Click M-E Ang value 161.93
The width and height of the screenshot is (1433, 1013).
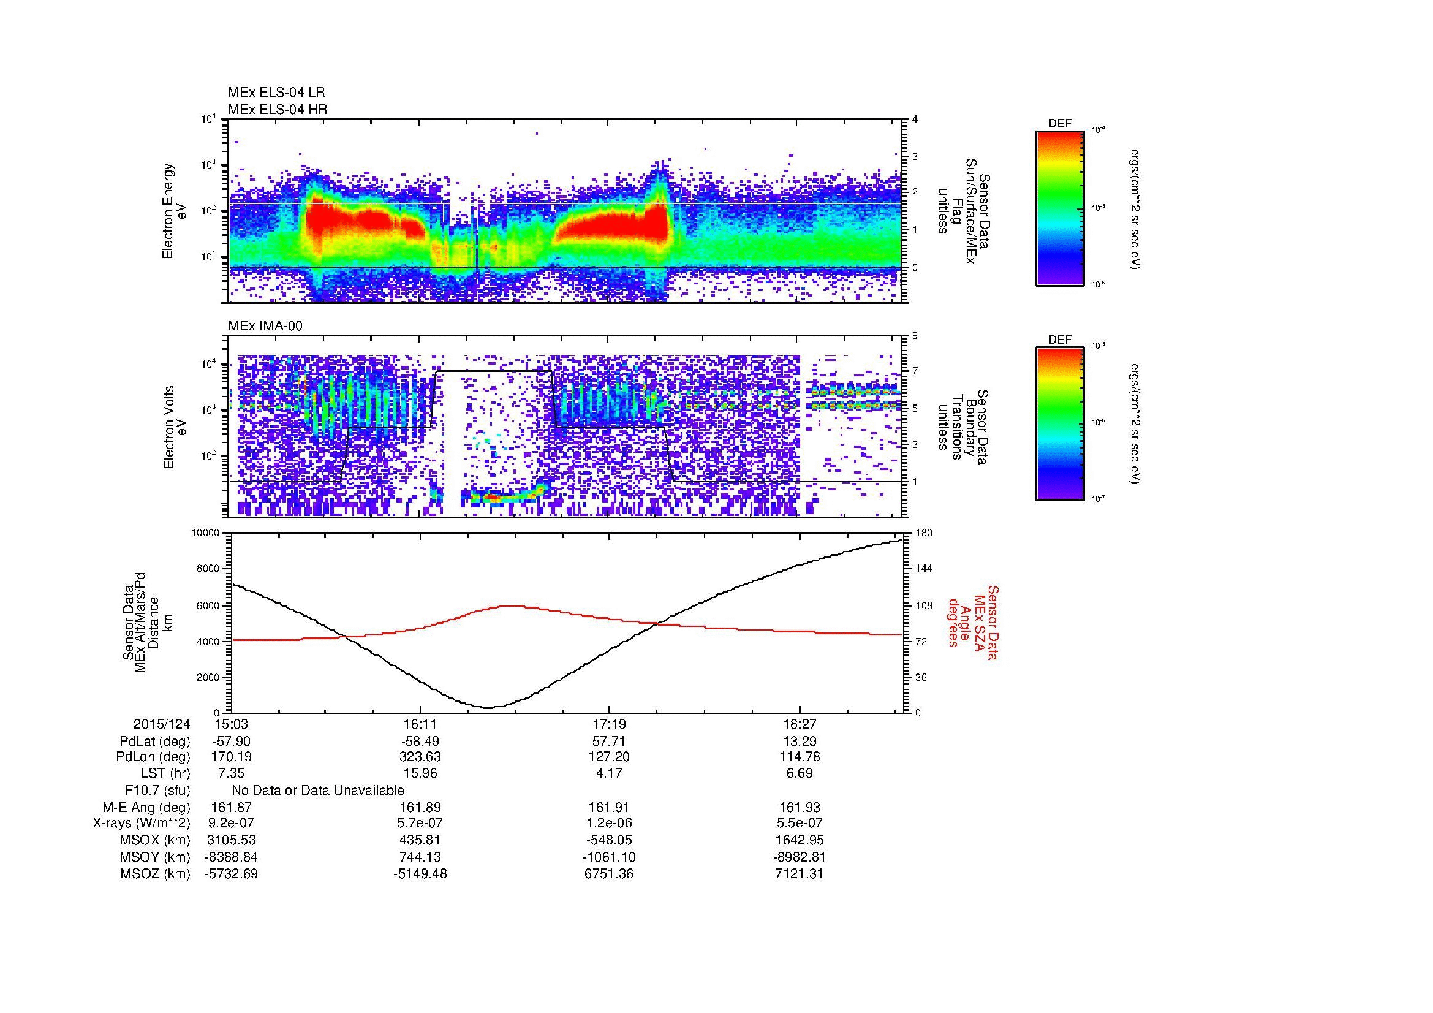click(800, 808)
